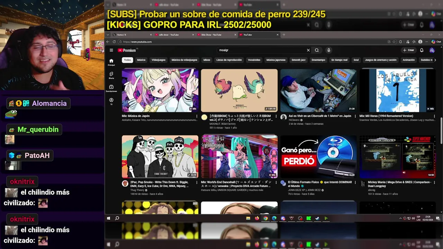Viewport: 443px width, 249px height.
Task: Open a new browser tab with plus
Action: tap(284, 35)
